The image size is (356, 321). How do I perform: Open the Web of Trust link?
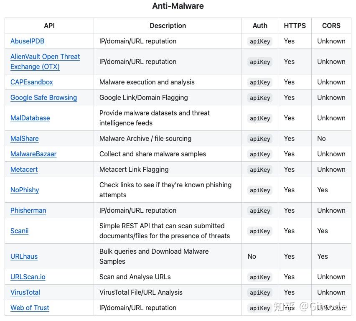(30, 308)
